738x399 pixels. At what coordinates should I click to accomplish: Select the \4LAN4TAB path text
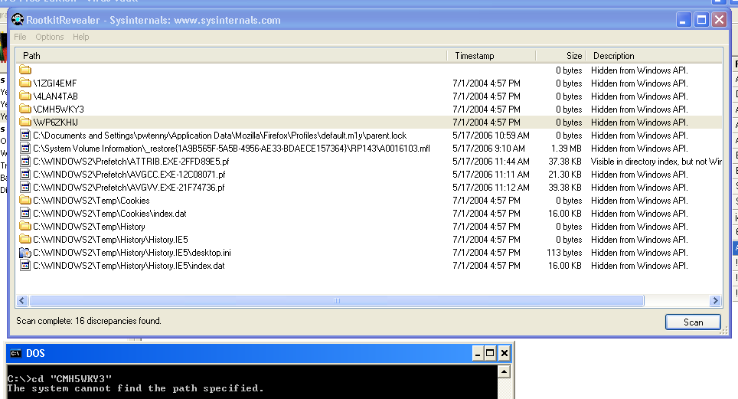pyautogui.click(x=56, y=96)
